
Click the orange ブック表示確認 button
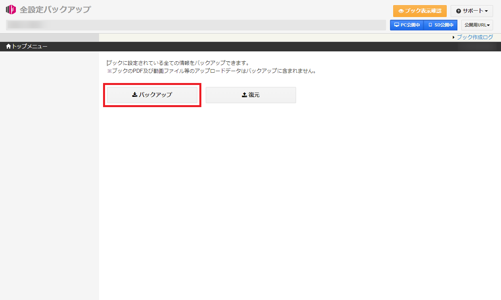click(x=420, y=11)
